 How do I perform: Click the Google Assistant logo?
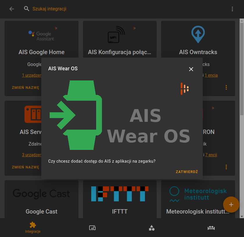coord(41,36)
